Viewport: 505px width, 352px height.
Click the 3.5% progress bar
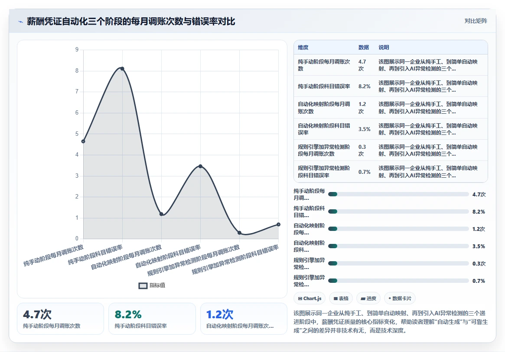tap(398, 246)
